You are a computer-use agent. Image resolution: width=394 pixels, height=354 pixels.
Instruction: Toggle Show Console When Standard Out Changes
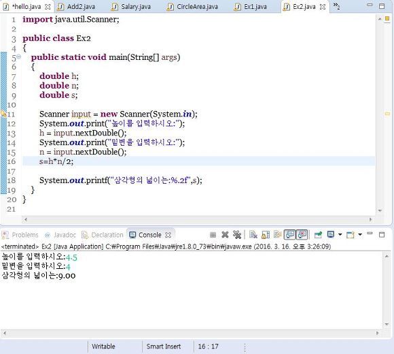coord(289,235)
